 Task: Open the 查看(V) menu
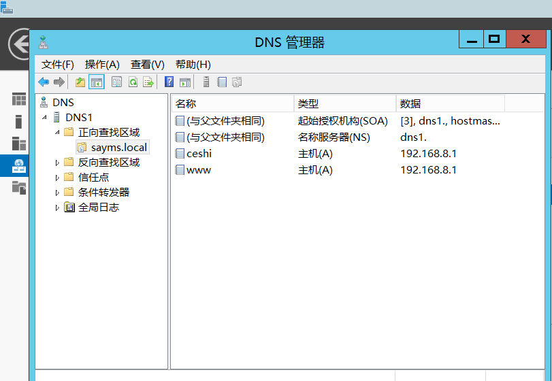(x=148, y=65)
